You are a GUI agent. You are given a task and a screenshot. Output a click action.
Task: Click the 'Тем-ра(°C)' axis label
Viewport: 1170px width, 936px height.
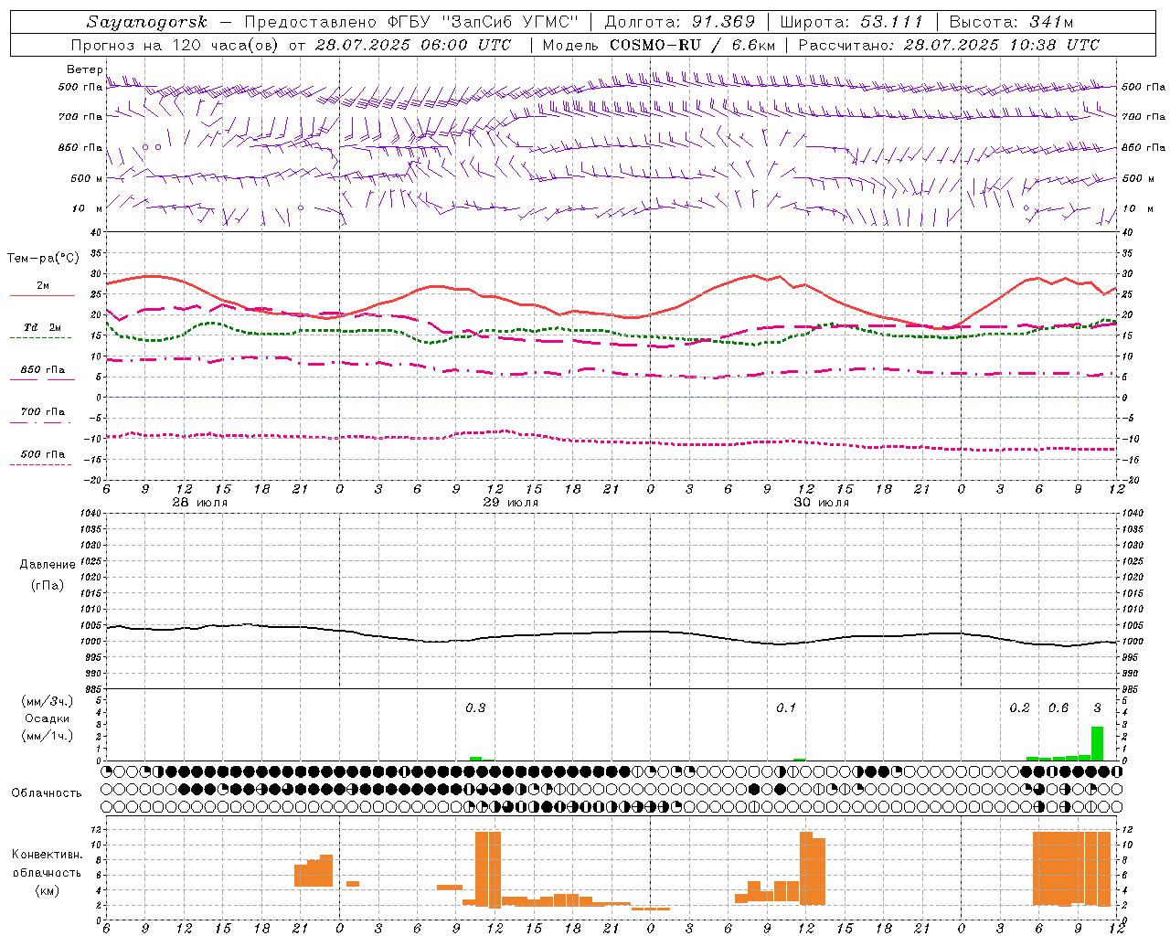click(43, 259)
